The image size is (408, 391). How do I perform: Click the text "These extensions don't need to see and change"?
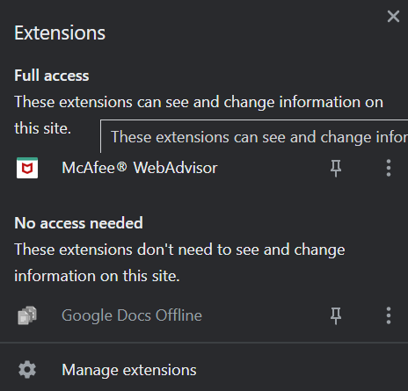pos(179,250)
